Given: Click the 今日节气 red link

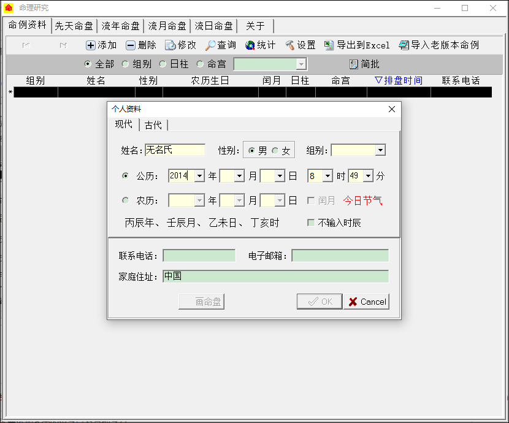Looking at the screenshot, I should click(x=362, y=200).
